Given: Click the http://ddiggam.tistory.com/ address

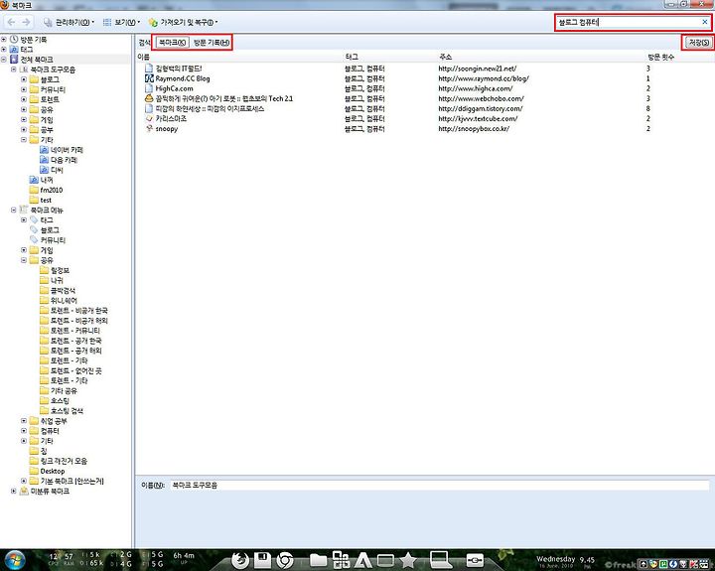Looking at the screenshot, I should tap(481, 108).
